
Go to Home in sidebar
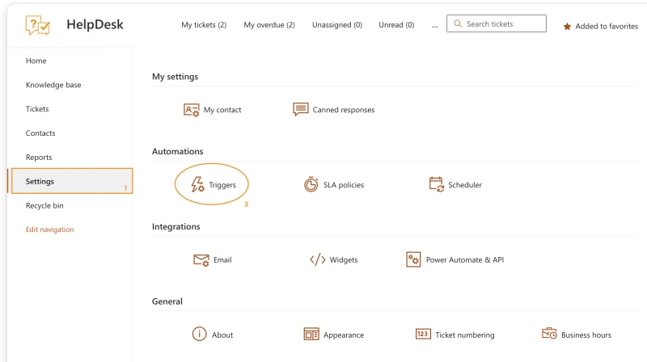tap(36, 61)
